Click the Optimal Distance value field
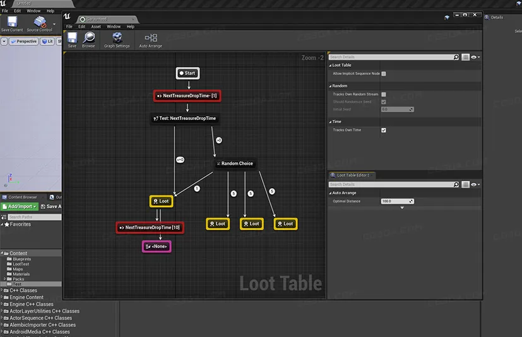 click(x=398, y=201)
